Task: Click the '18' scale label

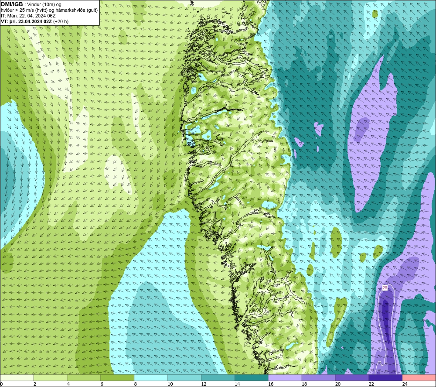Action: tap(304, 384)
